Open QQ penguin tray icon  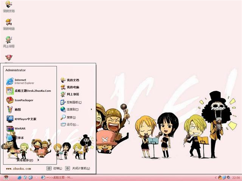pyautogui.click(x=220, y=178)
